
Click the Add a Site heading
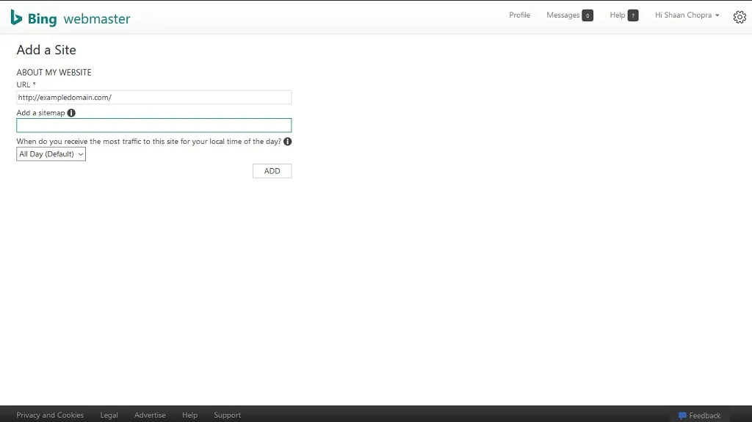tap(46, 50)
